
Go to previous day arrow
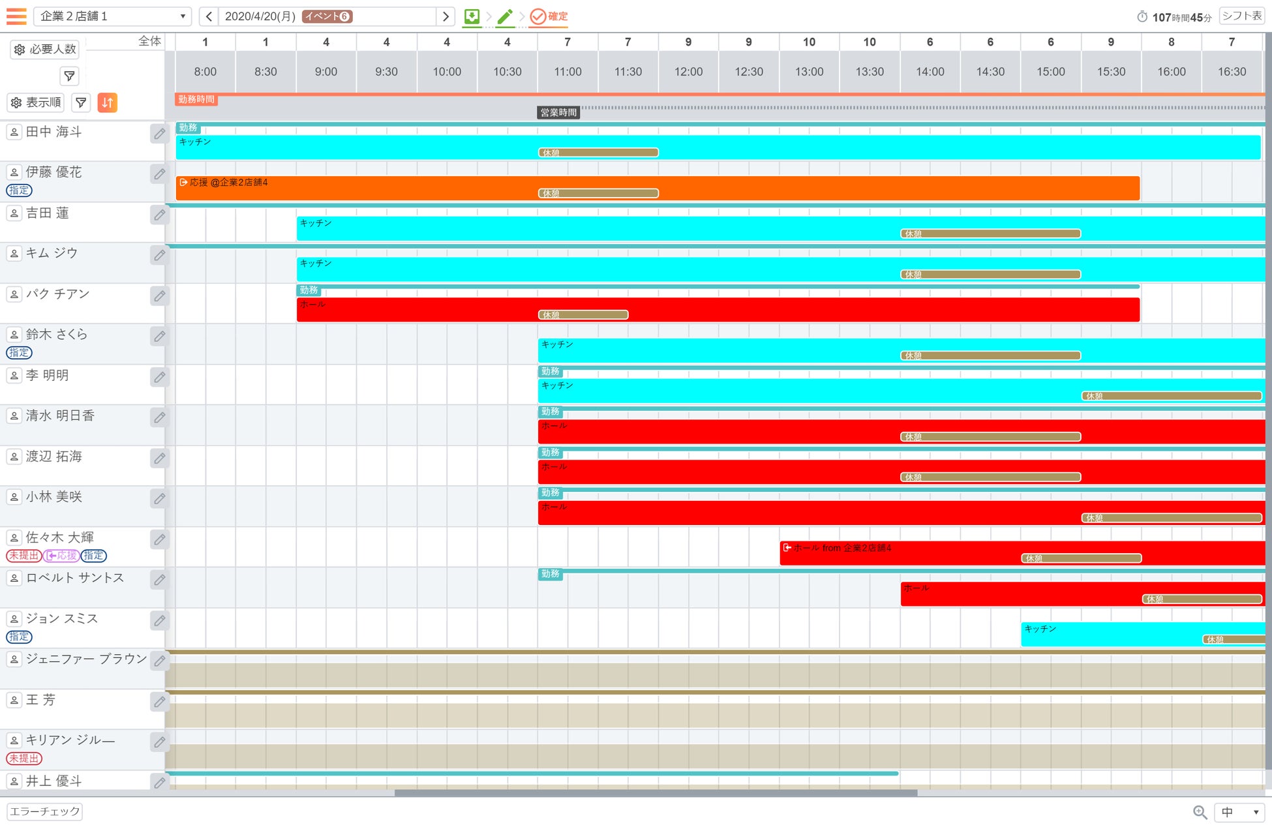209,16
